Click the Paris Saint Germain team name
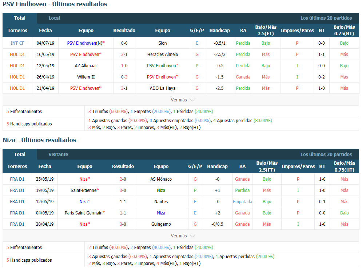Image resolution: width=362 pixels, height=269 pixels. click(x=85, y=213)
